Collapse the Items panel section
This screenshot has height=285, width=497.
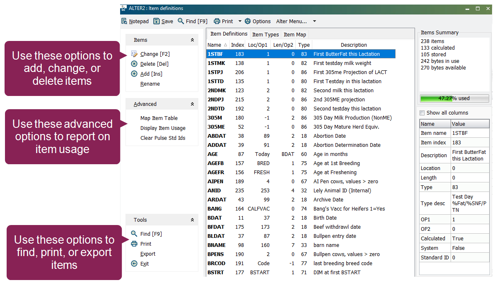(192, 40)
